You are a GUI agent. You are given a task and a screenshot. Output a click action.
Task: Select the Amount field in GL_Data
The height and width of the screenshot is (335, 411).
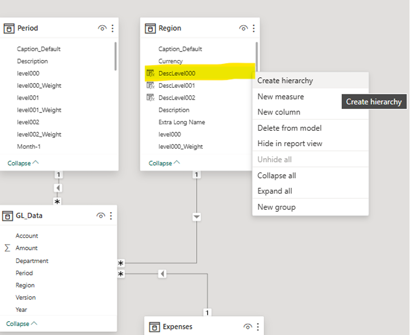[26, 248]
